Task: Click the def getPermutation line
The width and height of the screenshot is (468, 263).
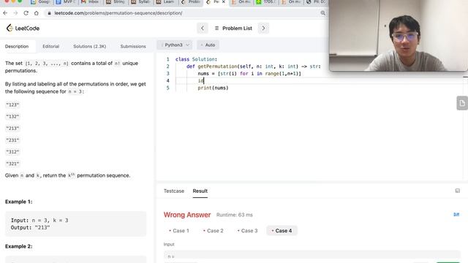Action: [x=254, y=66]
